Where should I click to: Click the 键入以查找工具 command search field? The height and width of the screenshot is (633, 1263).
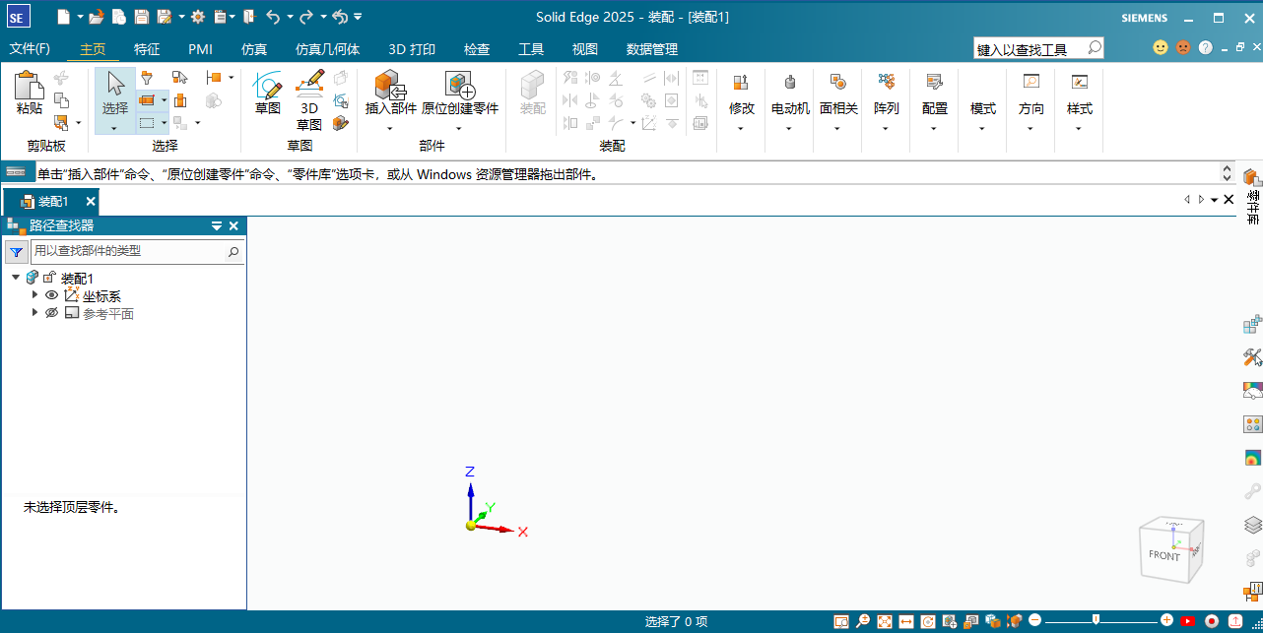[x=1038, y=48]
